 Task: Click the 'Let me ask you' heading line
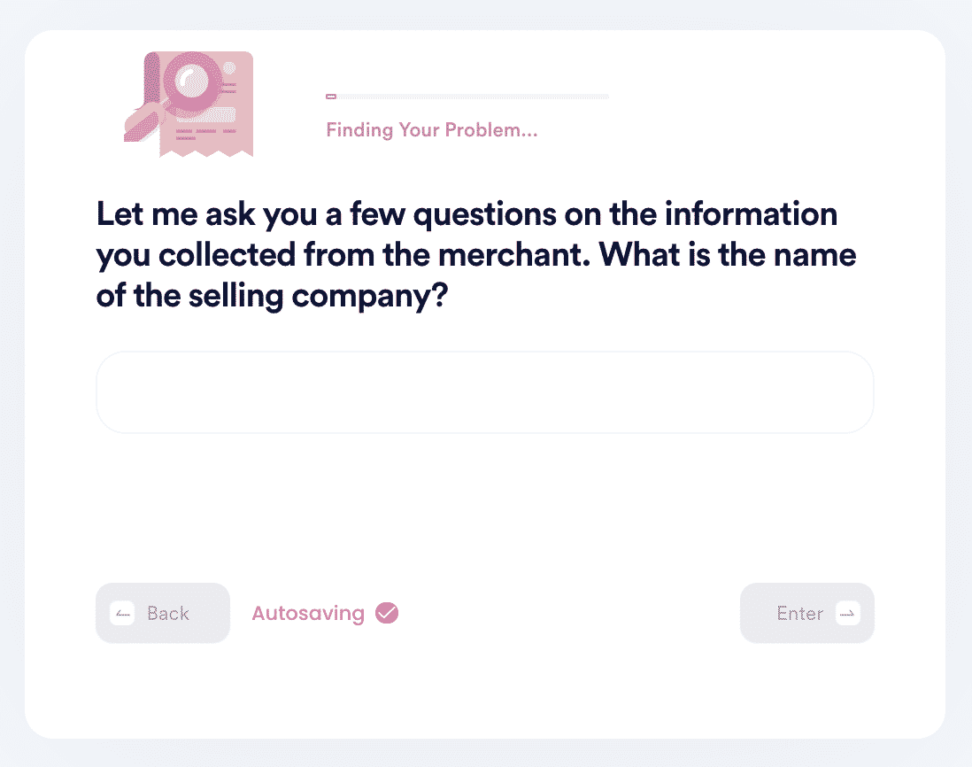pos(467,214)
